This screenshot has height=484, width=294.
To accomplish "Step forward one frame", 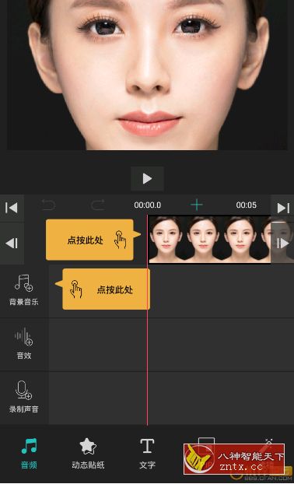I will point(282,244).
